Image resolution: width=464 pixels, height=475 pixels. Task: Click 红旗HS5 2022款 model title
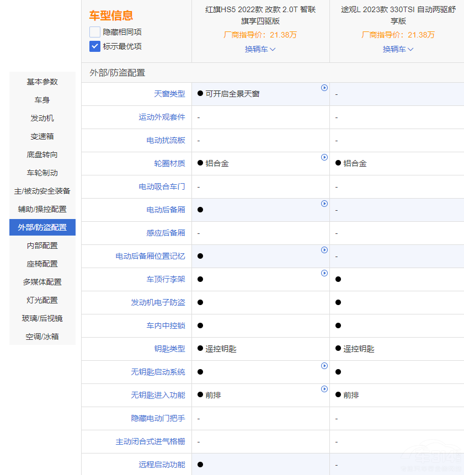[260, 15]
